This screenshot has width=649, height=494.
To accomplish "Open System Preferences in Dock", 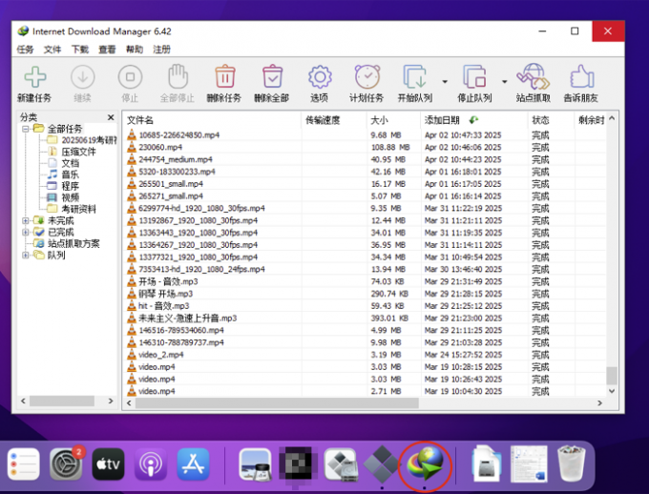I will click(x=66, y=464).
